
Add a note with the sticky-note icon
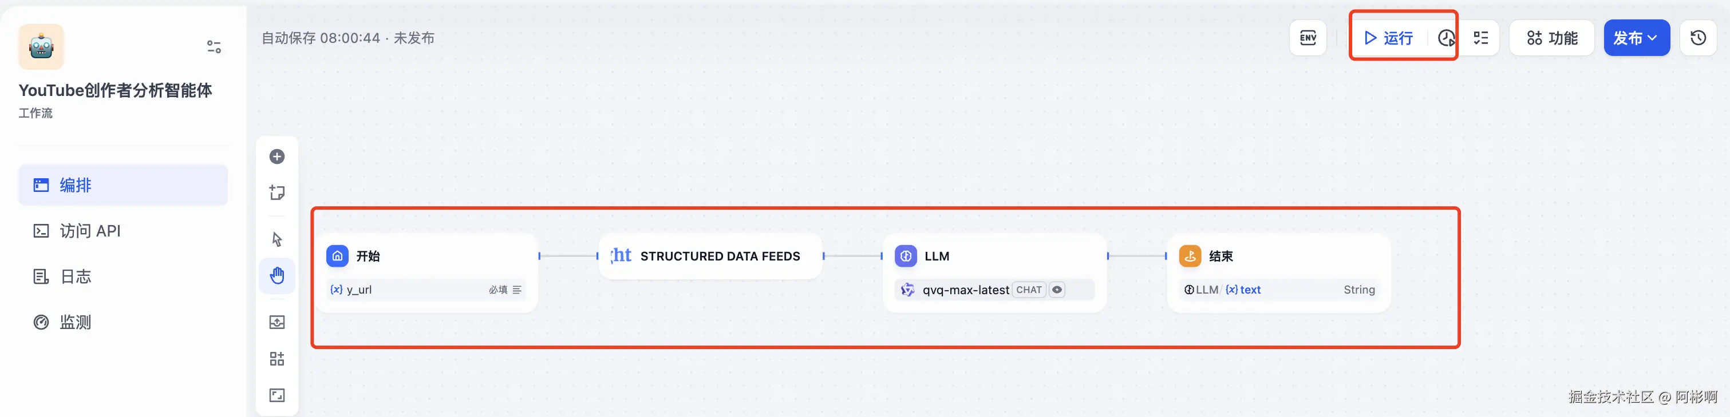[x=277, y=193]
